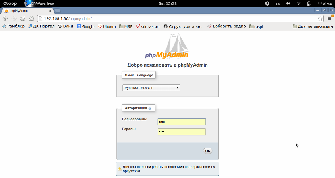Open the browser home page icon
The image size is (335, 178).
(x=31, y=18)
